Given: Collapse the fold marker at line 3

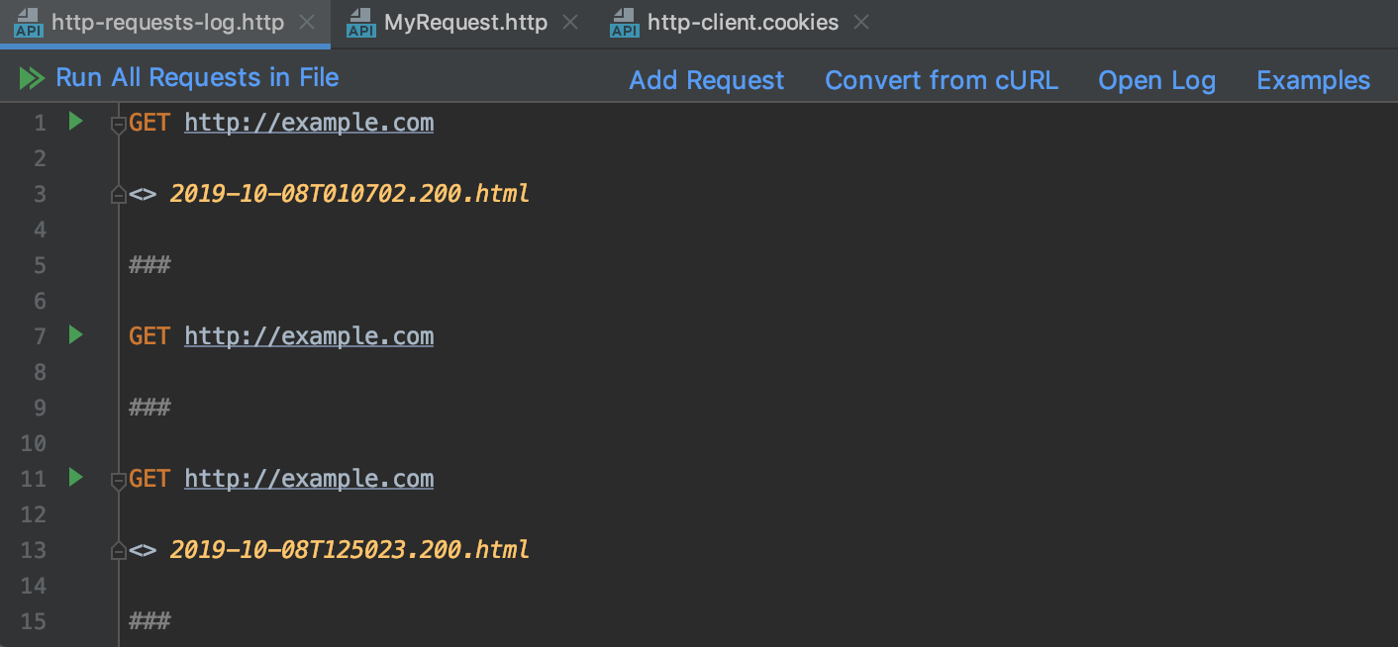Looking at the screenshot, I should tap(119, 194).
